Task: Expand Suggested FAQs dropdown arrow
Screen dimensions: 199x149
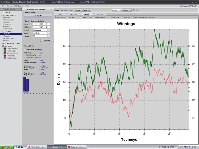Action: pyautogui.click(x=198, y=6)
